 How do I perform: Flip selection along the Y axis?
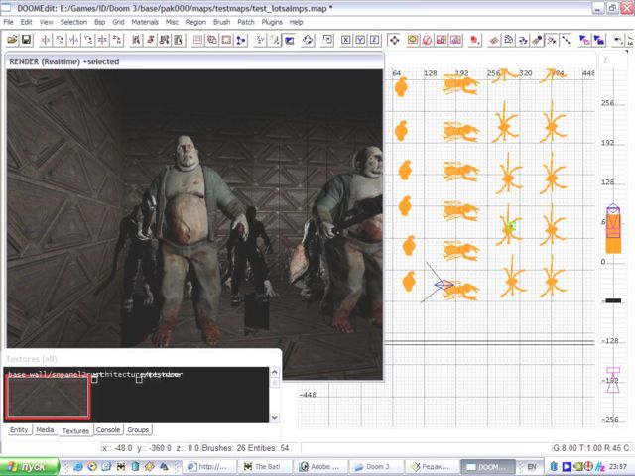(x=74, y=40)
